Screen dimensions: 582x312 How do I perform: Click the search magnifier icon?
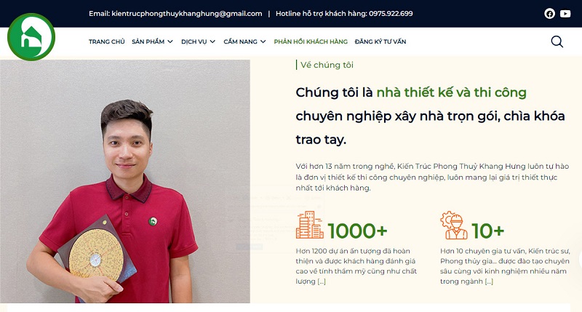click(557, 41)
